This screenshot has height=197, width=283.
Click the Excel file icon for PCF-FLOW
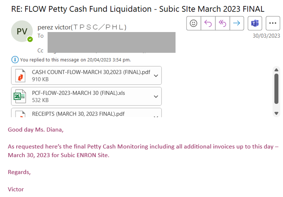20,96
